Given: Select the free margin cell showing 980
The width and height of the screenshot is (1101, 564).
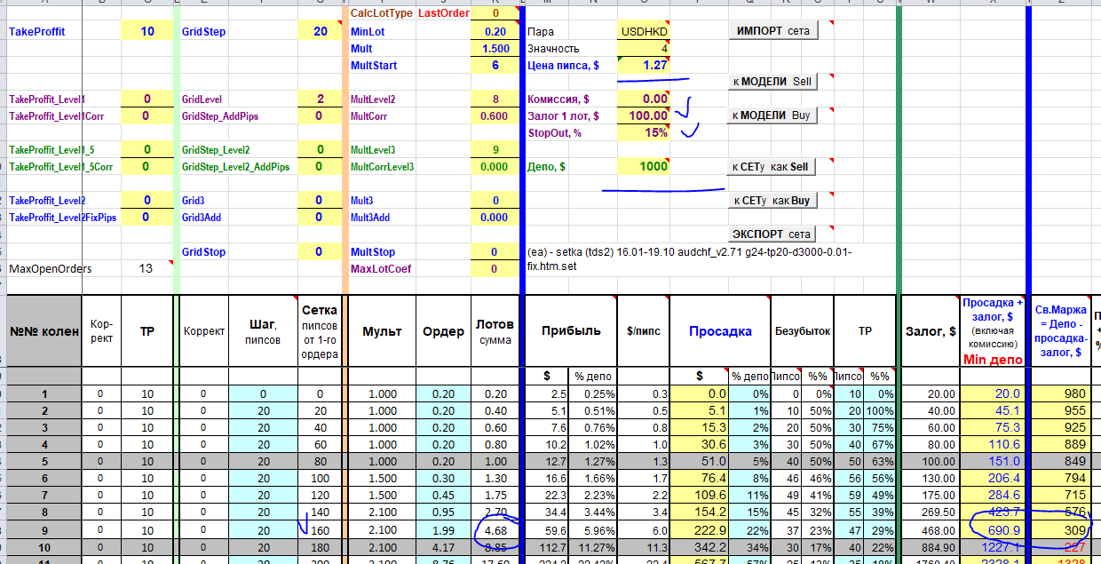Looking at the screenshot, I should coord(1060,394).
